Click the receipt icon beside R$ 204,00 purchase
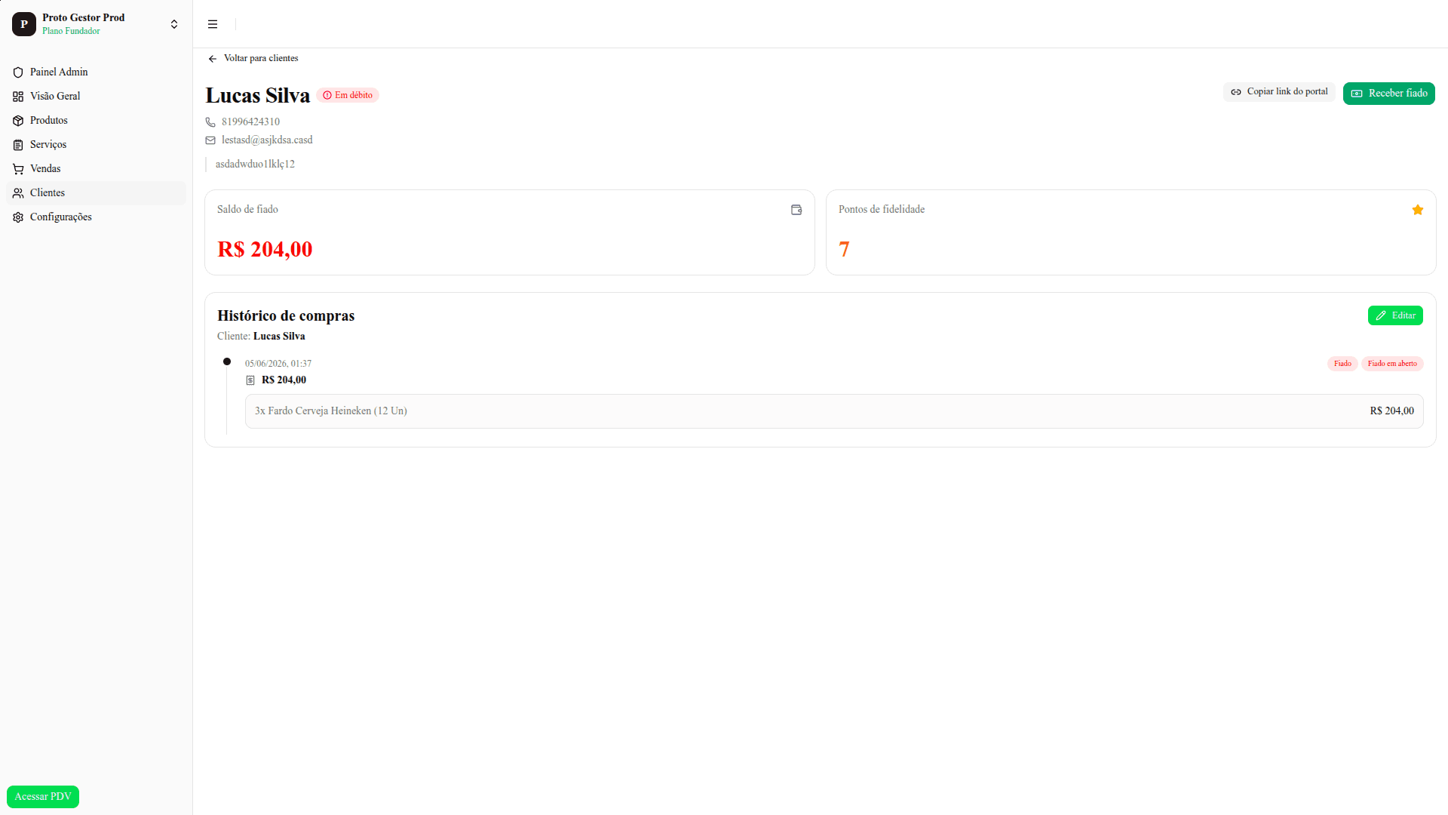This screenshot has width=1448, height=815. click(250, 380)
